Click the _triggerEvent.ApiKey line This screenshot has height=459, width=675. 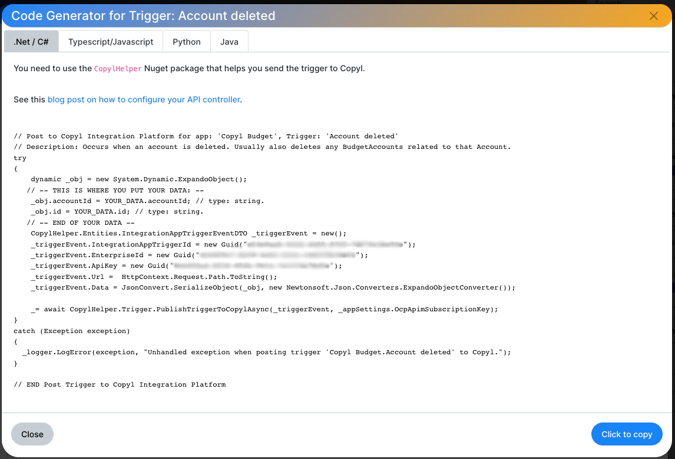coord(186,266)
